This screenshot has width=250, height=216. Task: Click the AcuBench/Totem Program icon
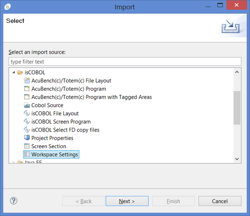pos(27,89)
